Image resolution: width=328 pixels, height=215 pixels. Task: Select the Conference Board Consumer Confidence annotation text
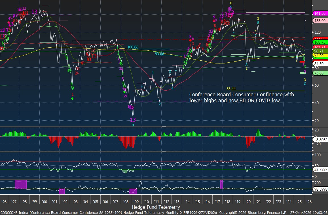coord(242,97)
